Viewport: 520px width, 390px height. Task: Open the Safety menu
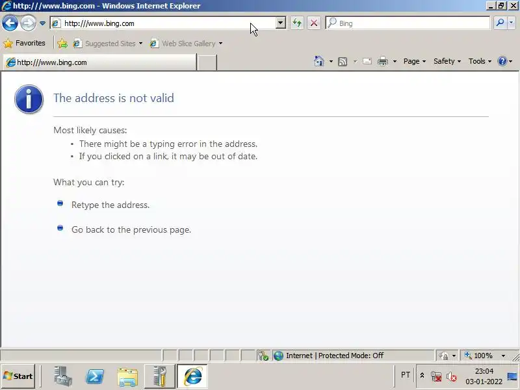point(447,61)
